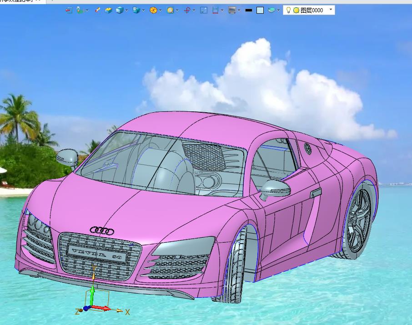The height and width of the screenshot is (325, 412).
Task: Click the filter/pick tool bottle icon
Action: pyautogui.click(x=80, y=10)
